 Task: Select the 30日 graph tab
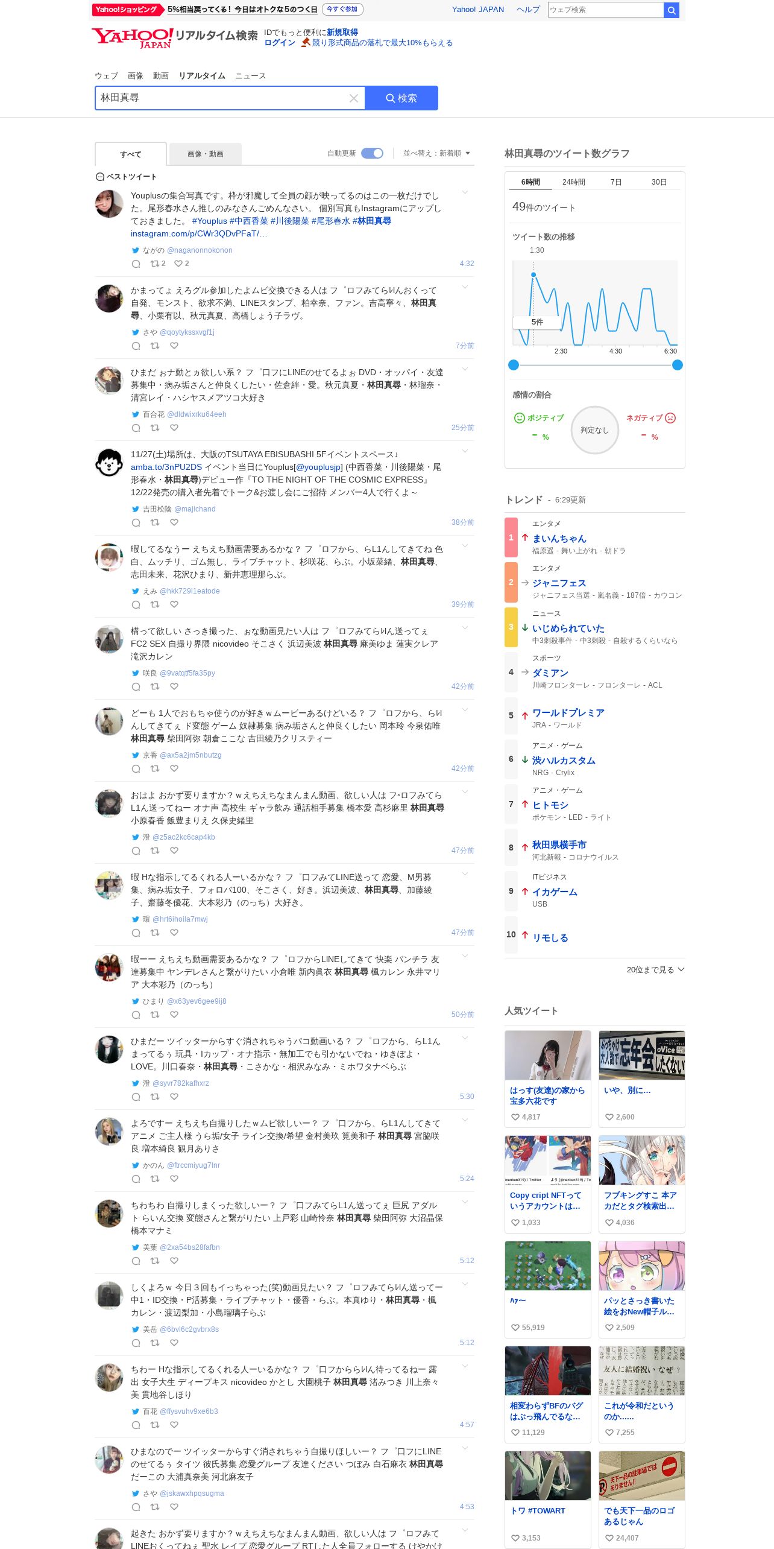click(x=659, y=182)
